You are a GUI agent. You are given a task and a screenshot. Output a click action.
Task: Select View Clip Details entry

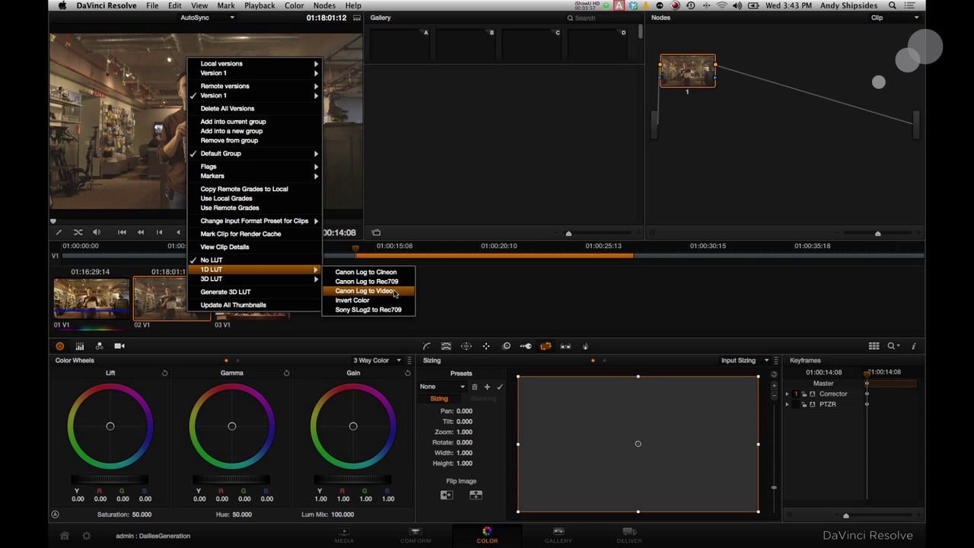point(255,247)
